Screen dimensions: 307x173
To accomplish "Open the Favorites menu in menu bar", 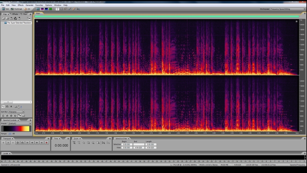I will (39, 5).
